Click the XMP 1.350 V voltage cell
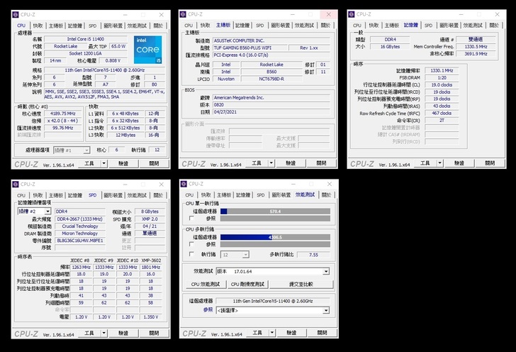This screenshot has height=352, width=516. coord(151,317)
